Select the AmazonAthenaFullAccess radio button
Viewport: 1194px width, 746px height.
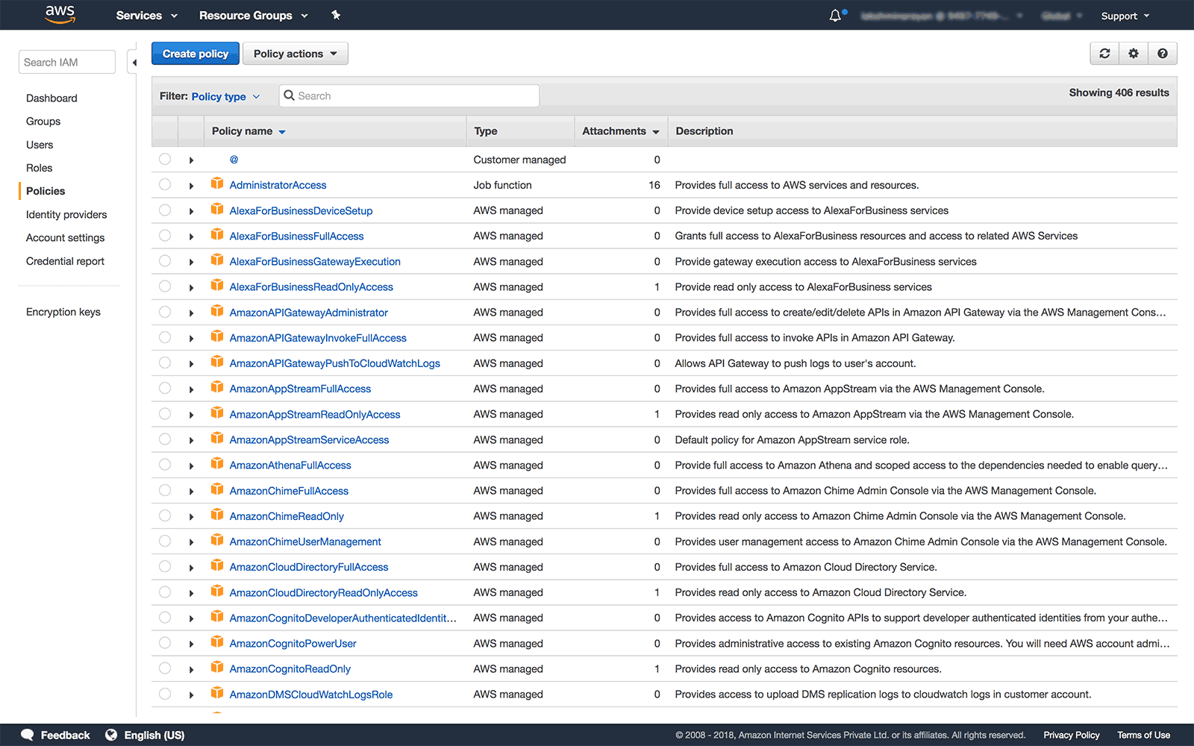[164, 464]
